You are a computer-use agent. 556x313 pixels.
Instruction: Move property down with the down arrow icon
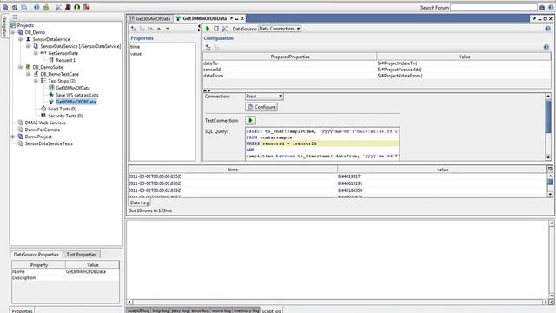pyautogui.click(x=168, y=29)
